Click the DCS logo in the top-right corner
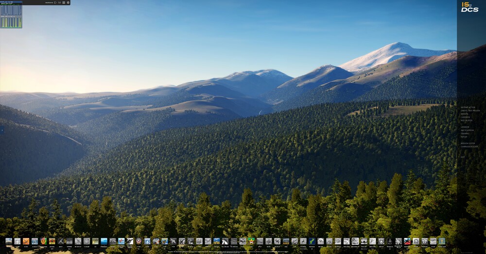This screenshot has width=486, height=254. click(x=469, y=7)
